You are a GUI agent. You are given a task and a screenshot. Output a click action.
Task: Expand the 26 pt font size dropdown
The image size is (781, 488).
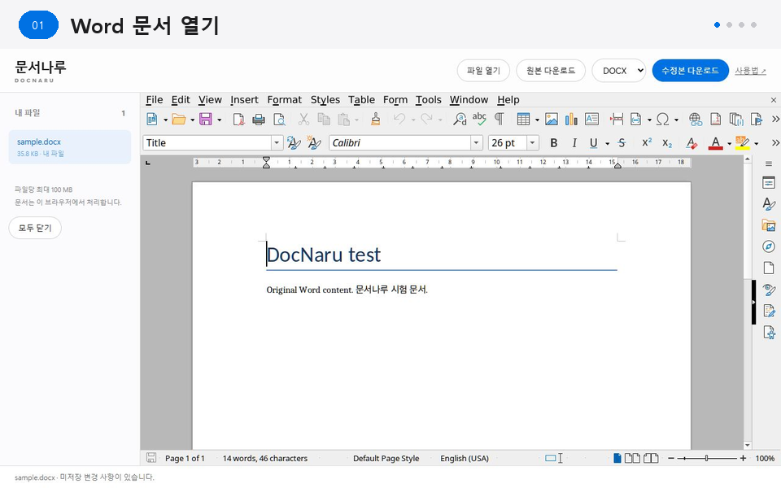click(x=533, y=143)
